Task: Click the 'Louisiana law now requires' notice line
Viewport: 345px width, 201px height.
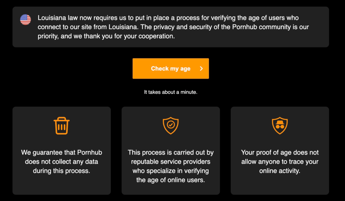Action: pos(168,18)
